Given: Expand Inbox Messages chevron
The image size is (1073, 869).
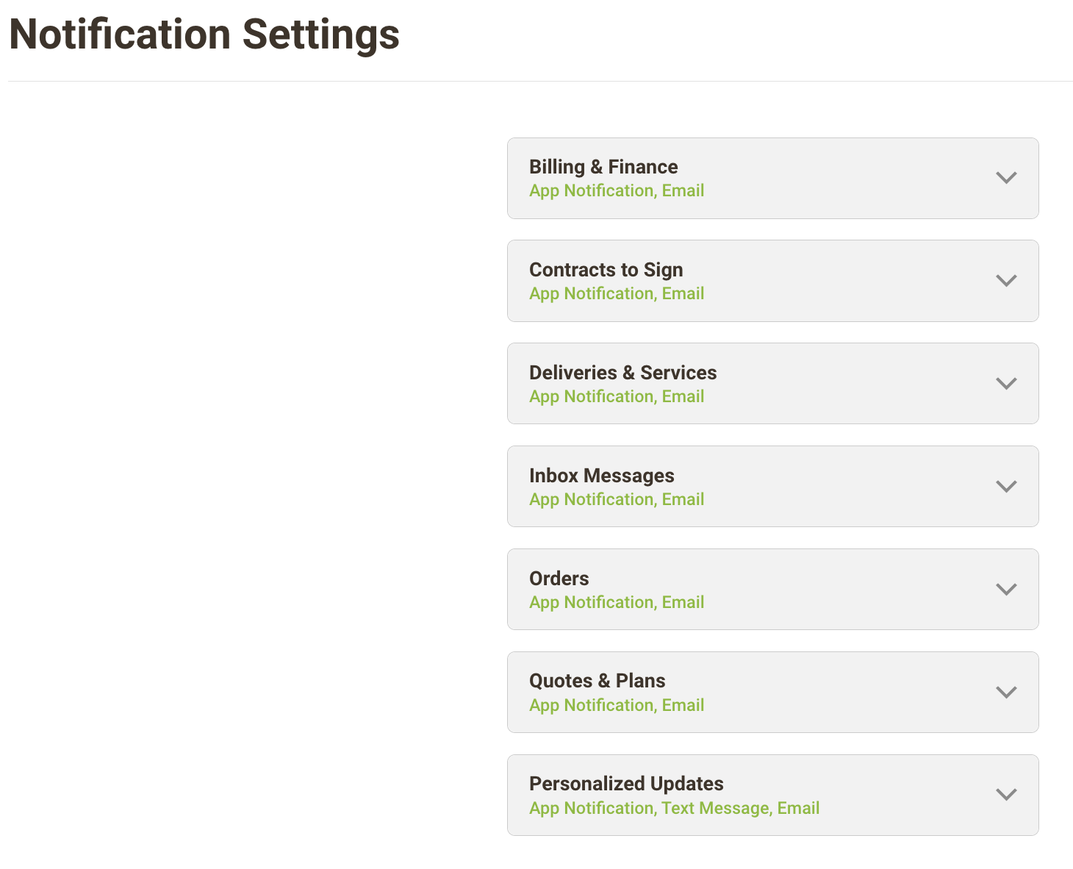Looking at the screenshot, I should [1005, 487].
